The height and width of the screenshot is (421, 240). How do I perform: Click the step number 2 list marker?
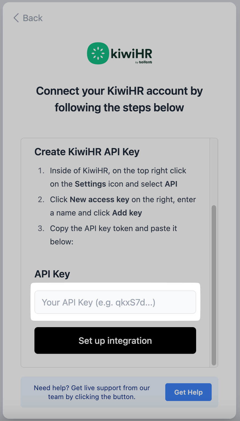pyautogui.click(x=41, y=200)
